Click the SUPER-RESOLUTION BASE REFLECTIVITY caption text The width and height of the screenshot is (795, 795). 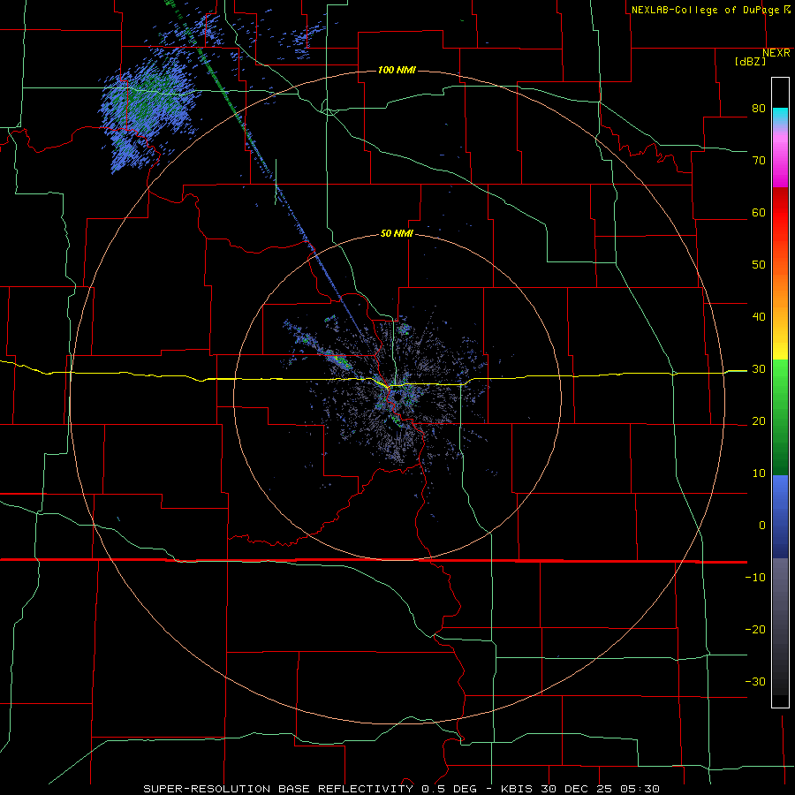(x=278, y=789)
